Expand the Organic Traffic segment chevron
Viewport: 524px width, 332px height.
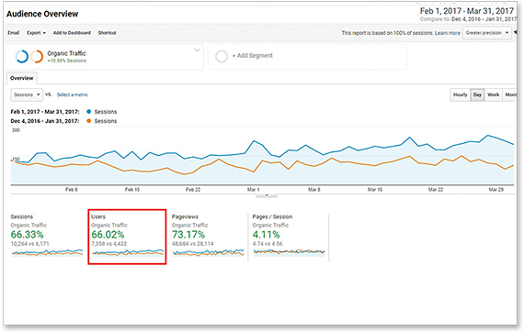pyautogui.click(x=197, y=50)
